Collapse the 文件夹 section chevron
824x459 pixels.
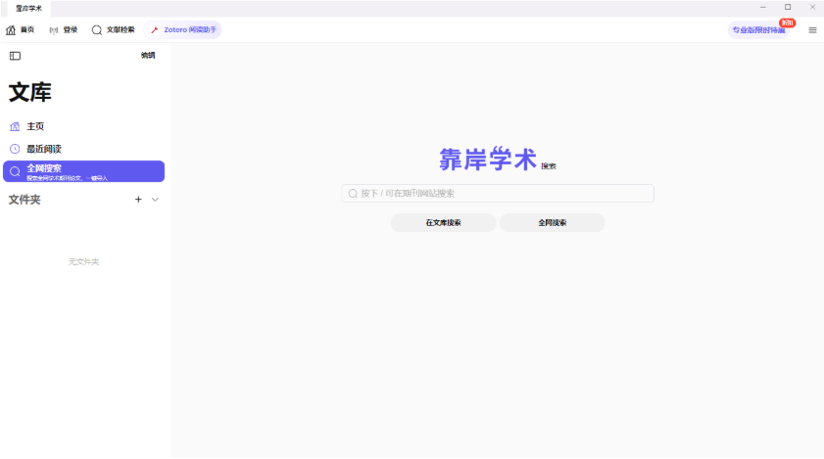[x=155, y=200]
